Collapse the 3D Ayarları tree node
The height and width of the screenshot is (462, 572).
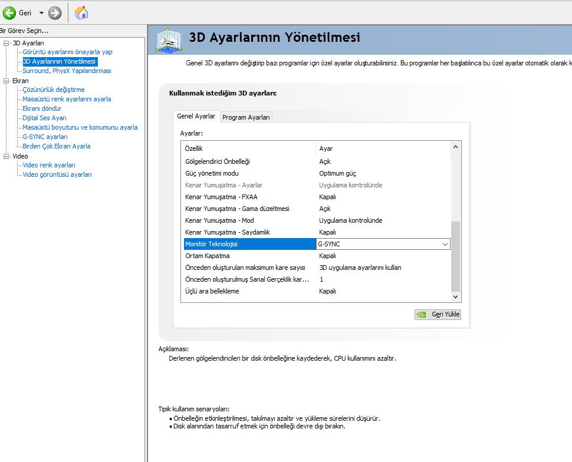(x=6, y=43)
